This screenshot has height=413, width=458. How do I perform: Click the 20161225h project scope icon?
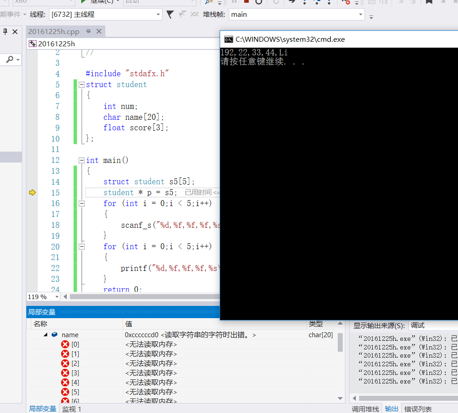pos(32,44)
